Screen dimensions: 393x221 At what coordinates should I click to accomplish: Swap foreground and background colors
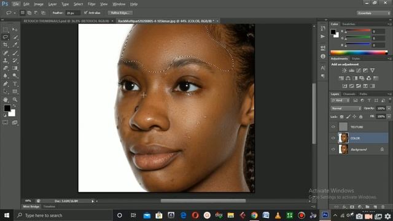click(x=14, y=106)
